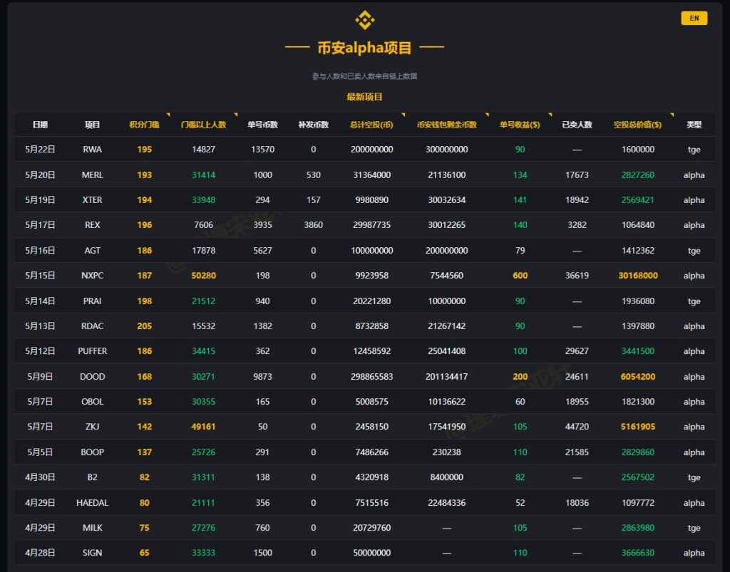Viewport: 730px width, 572px height.
Task: Select the DOOD project name
Action: [x=92, y=377]
